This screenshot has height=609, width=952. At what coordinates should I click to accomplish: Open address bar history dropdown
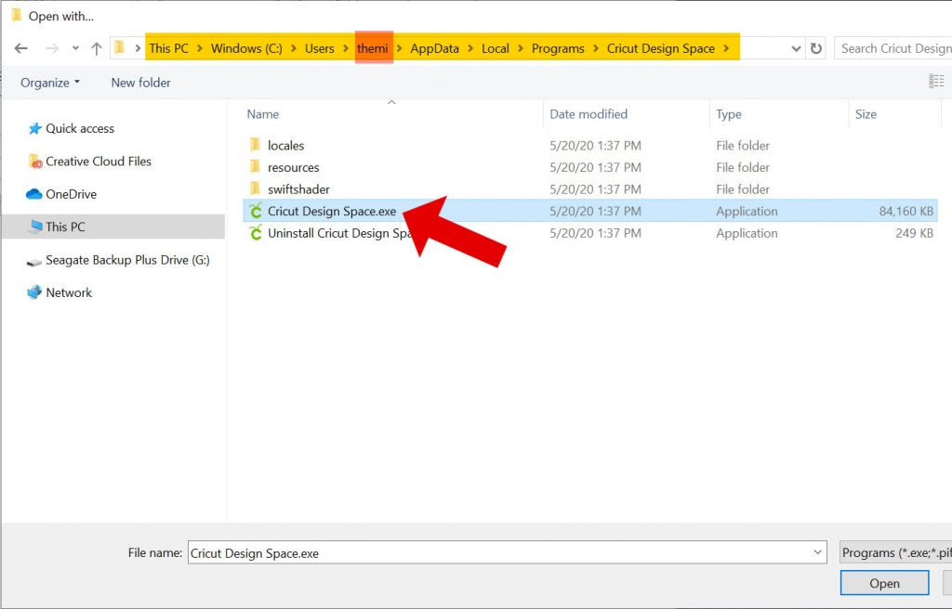click(796, 48)
